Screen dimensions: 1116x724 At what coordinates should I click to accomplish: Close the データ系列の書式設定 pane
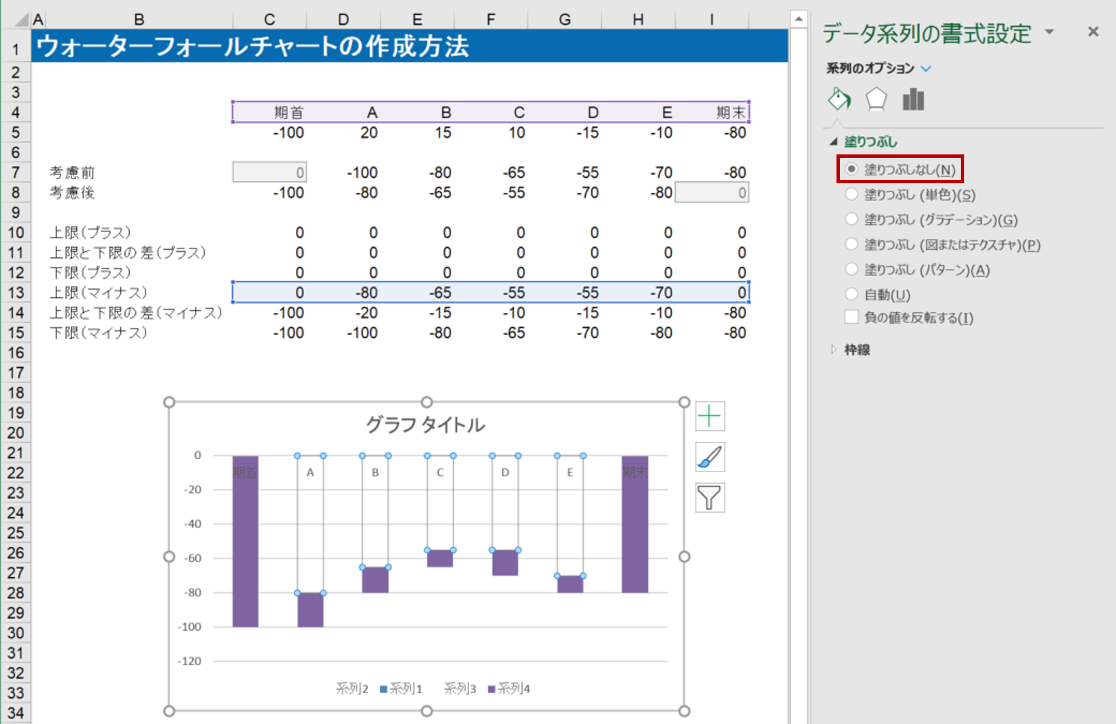click(x=1093, y=32)
